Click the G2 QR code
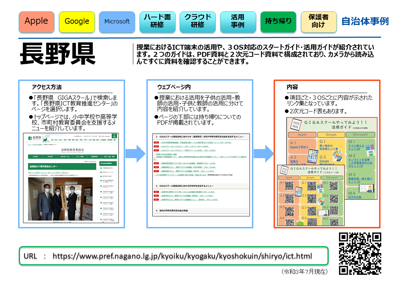Image resolution: width=399 pixels, height=282 pixels. (312, 199)
